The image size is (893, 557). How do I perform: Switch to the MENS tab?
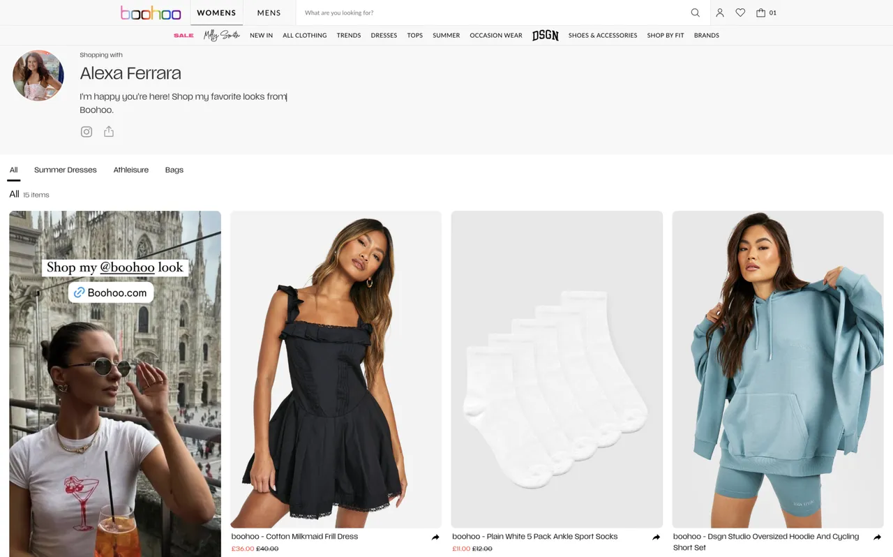[x=269, y=13]
